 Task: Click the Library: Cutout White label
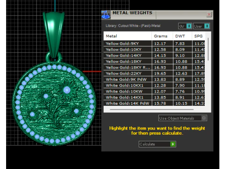coord(133,26)
